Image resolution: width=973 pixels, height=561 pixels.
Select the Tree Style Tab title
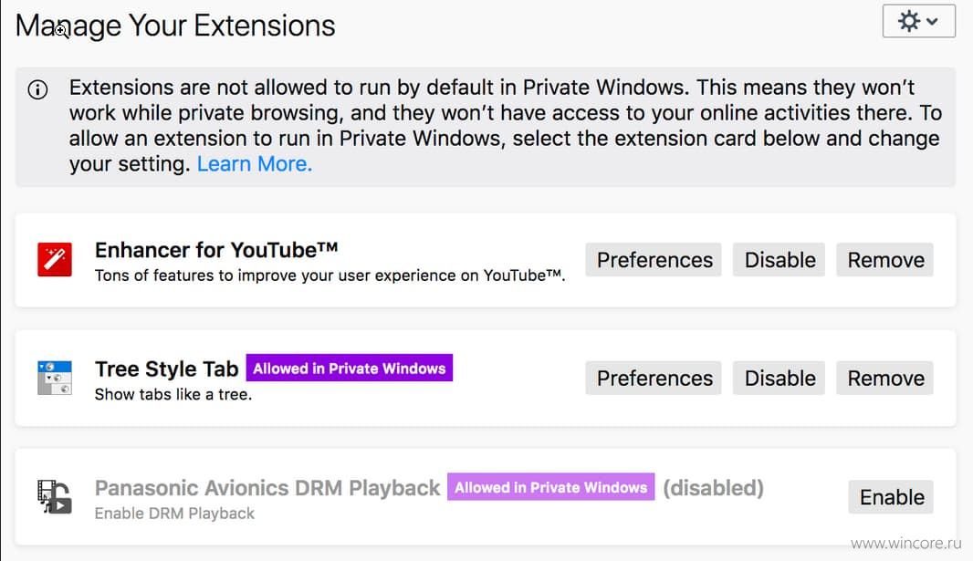pyautogui.click(x=166, y=369)
